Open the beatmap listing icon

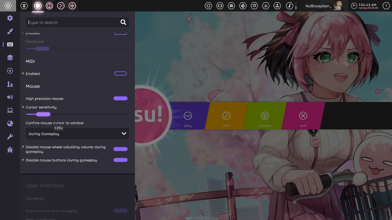[x=243, y=6]
